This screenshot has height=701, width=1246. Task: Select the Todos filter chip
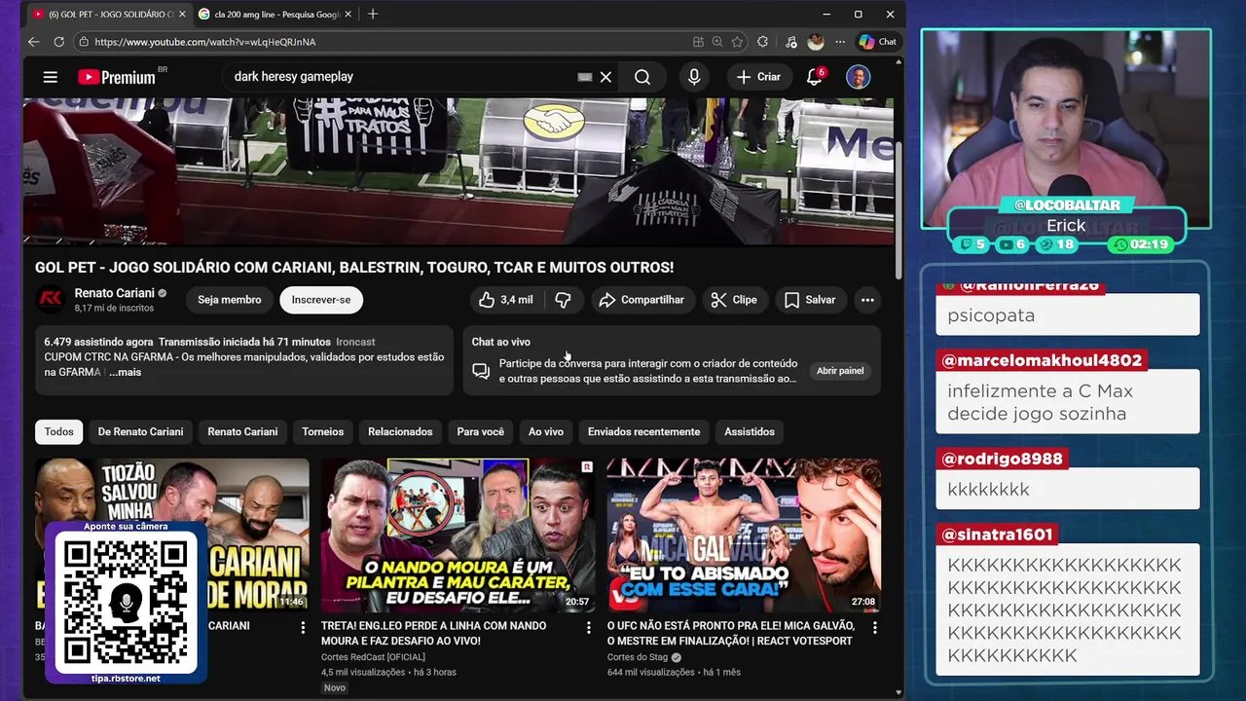click(x=58, y=431)
